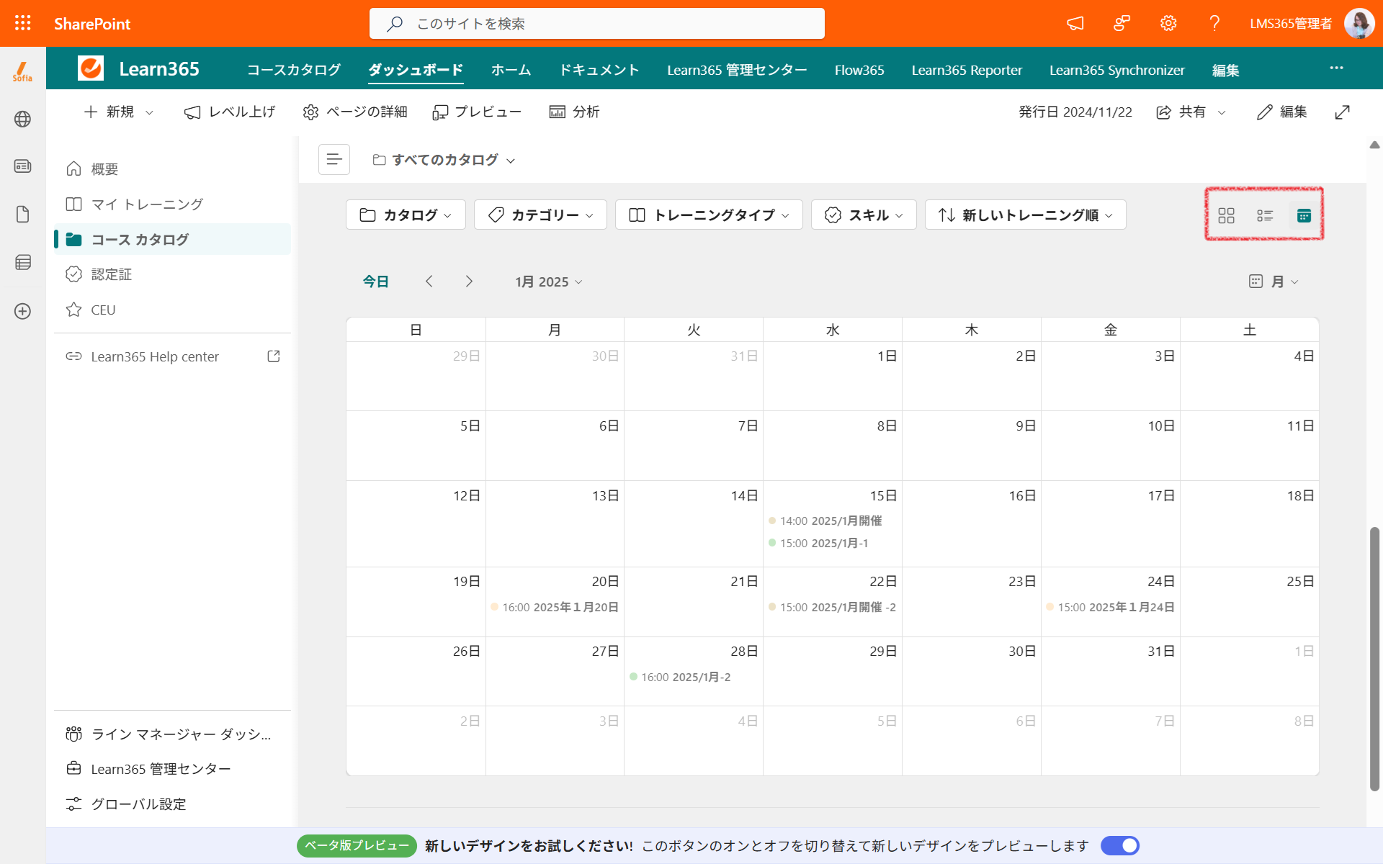
Task: Open the トレーニングタイプ filter dropdown
Action: [x=709, y=215]
